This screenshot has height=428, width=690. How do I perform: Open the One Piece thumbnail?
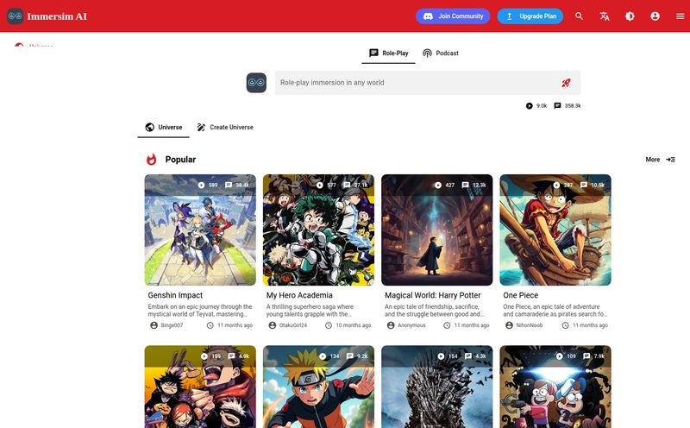pyautogui.click(x=555, y=230)
